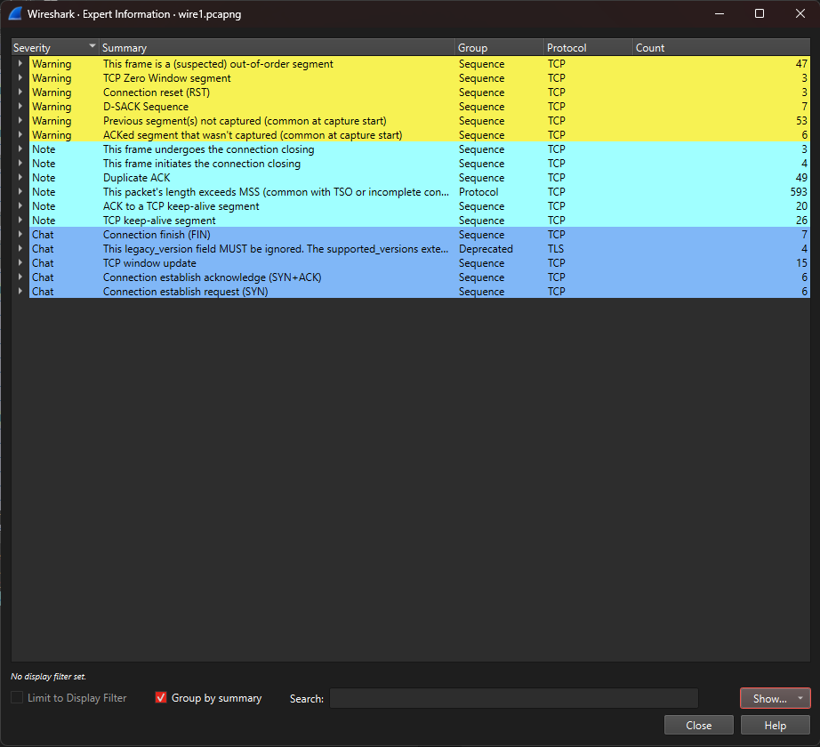Focus the Search input field

click(x=513, y=698)
